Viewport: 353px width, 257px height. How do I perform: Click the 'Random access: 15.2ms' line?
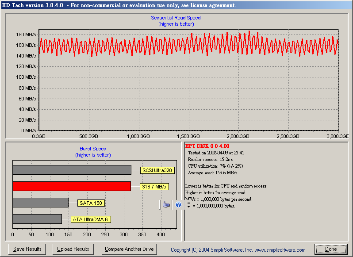pos(211,160)
